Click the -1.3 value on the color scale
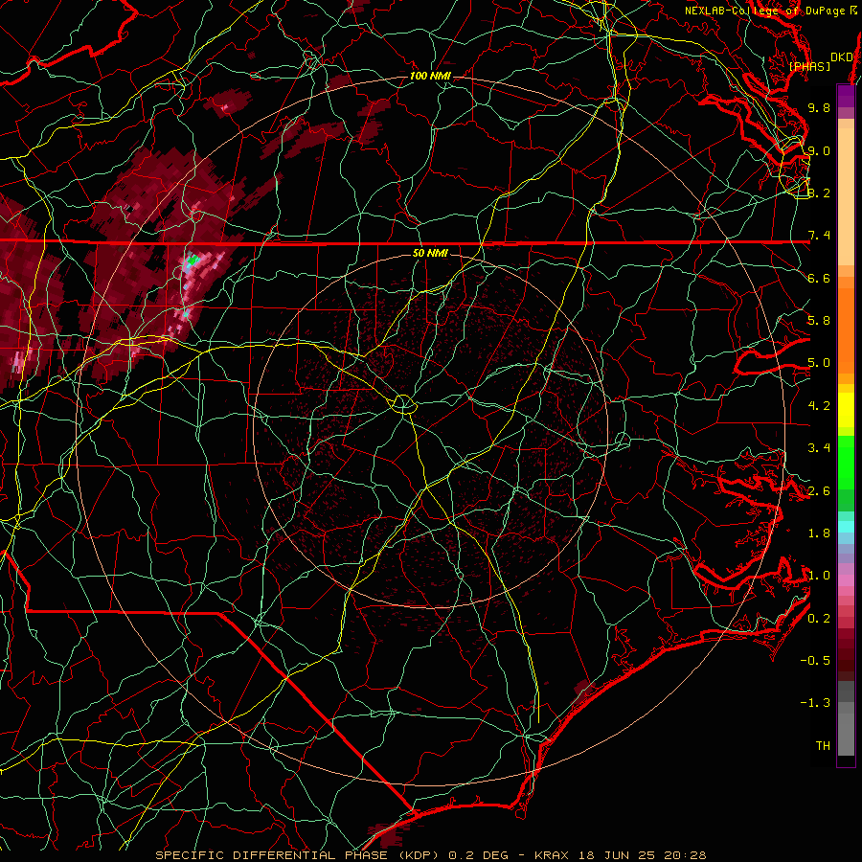Viewport: 862px width, 862px height. pyautogui.click(x=815, y=703)
